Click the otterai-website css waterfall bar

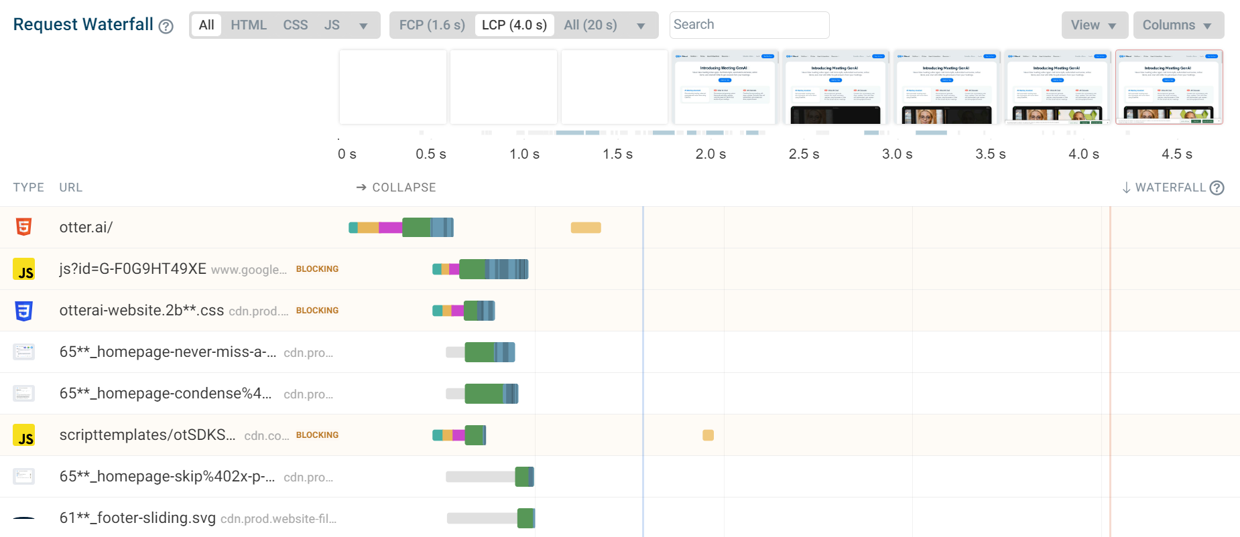464,311
